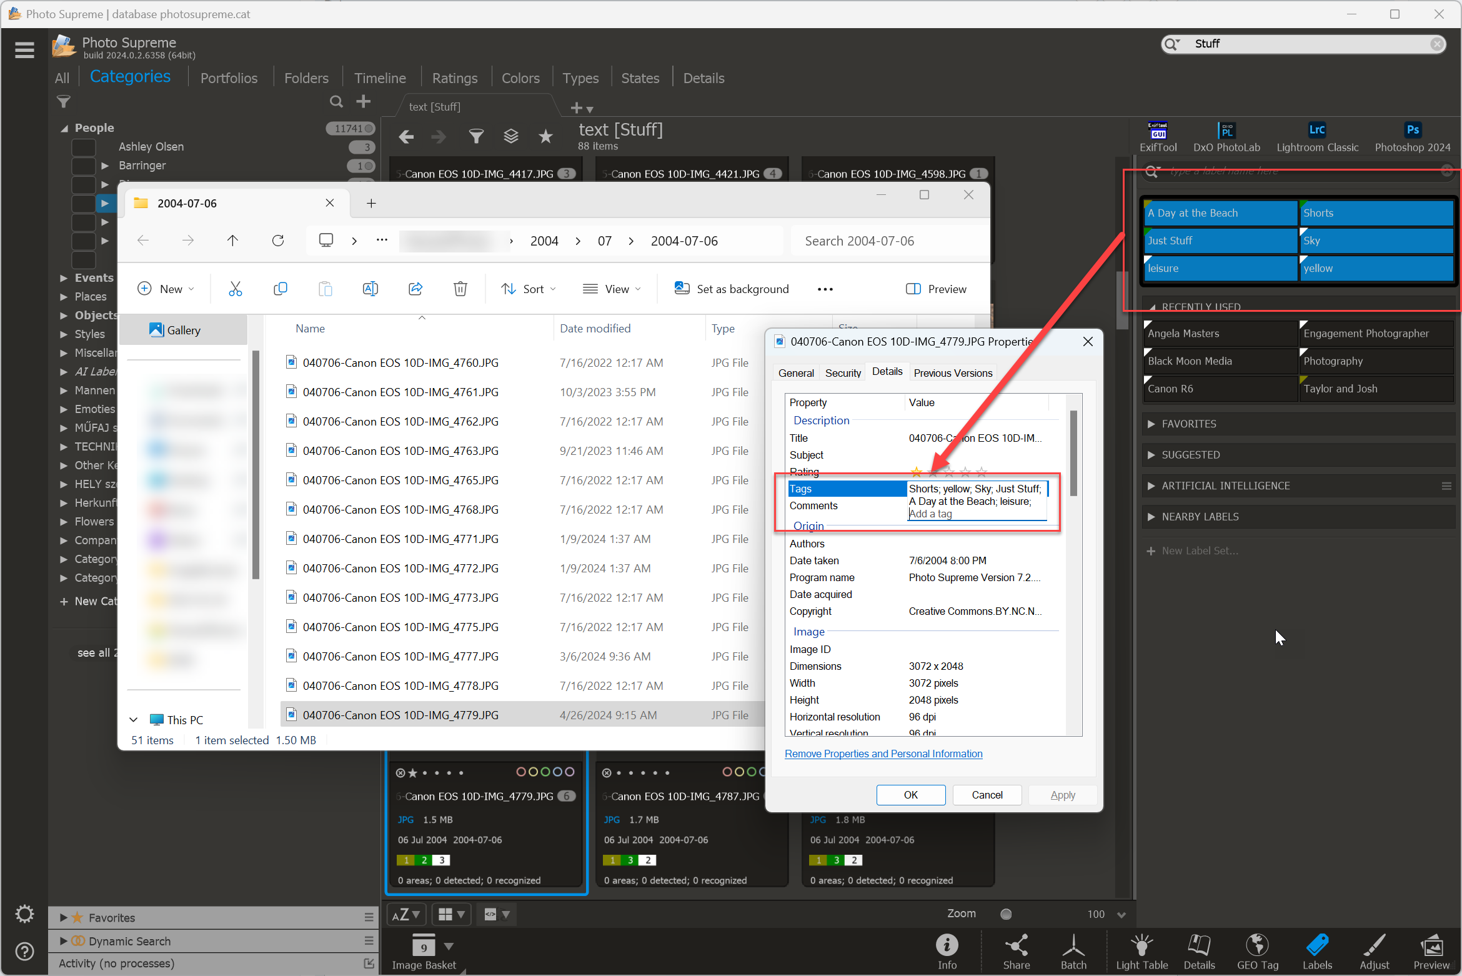Click the star favorite icon for collection
The image size is (1462, 976).
(x=546, y=136)
